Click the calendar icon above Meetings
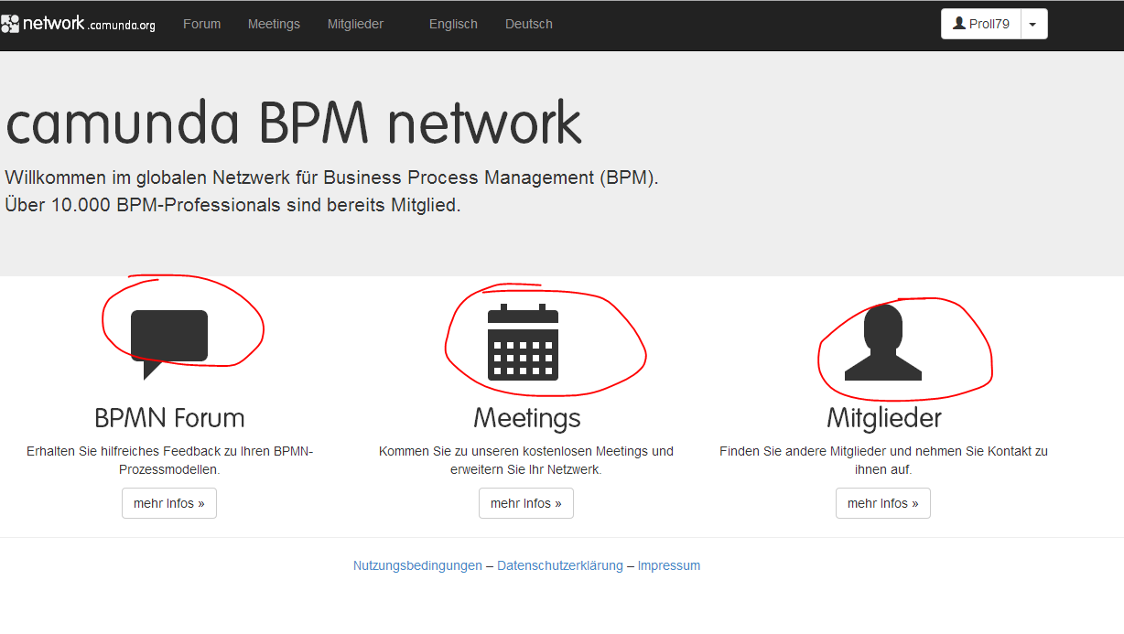Viewport: 1124px width, 634px height. coord(523,342)
